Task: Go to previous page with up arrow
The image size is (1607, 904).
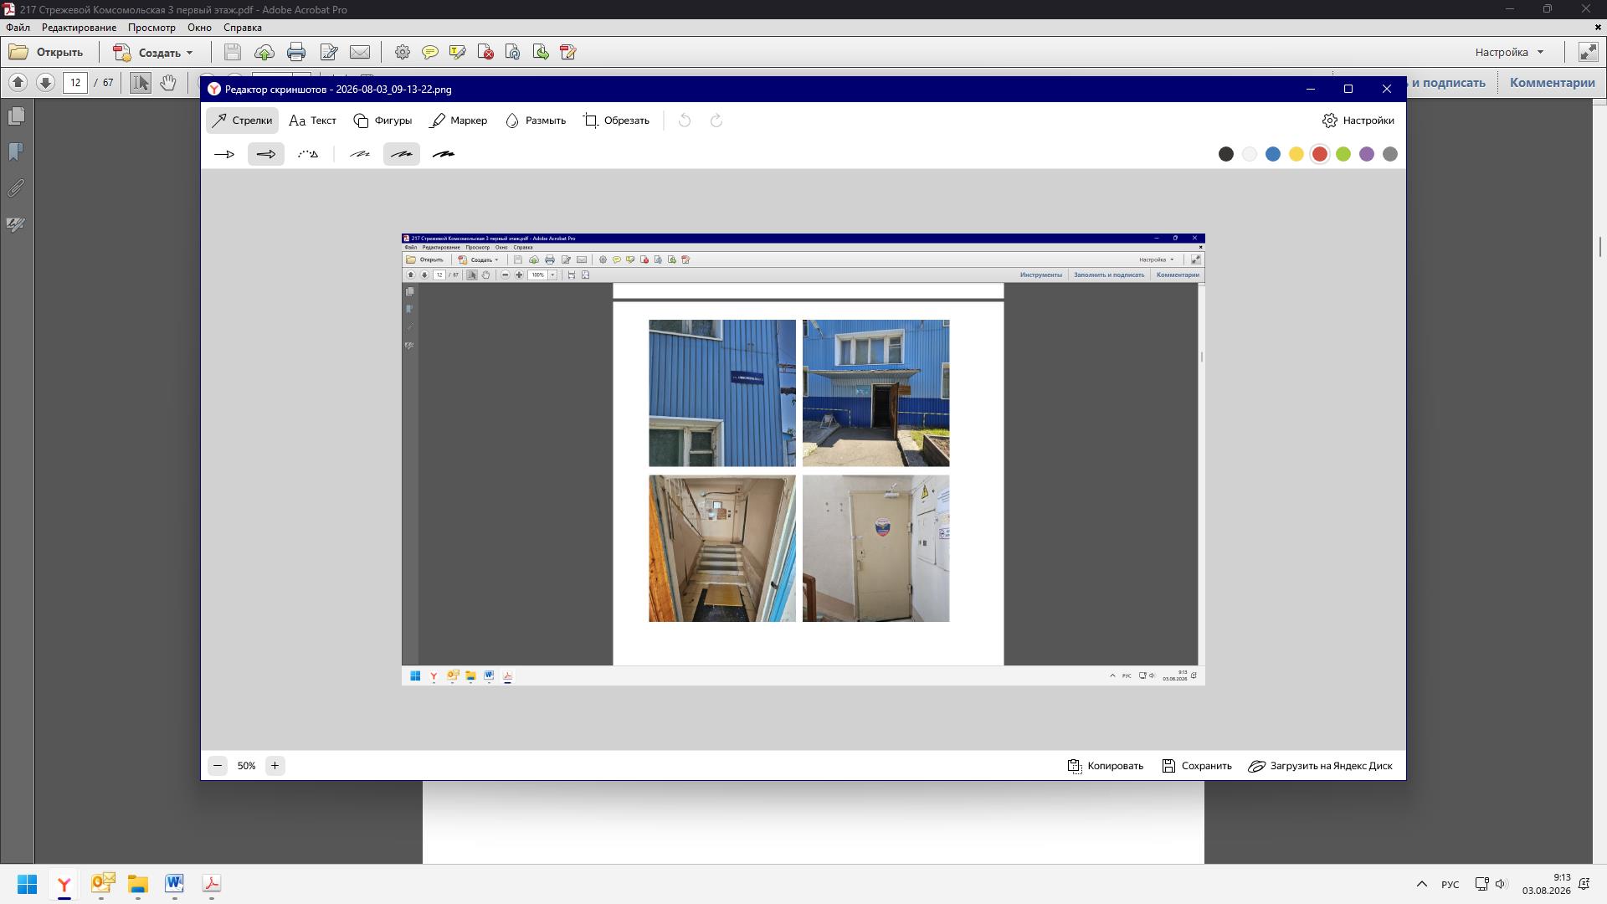Action: tap(18, 82)
